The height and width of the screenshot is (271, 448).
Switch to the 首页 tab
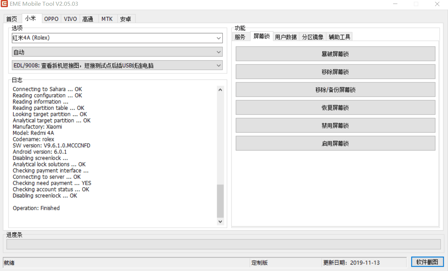11,19
